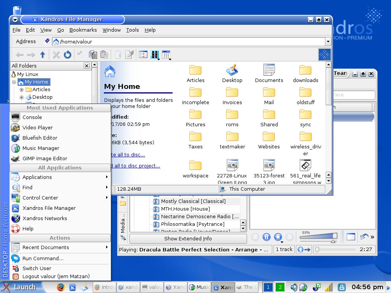
Task: Start Bluefish Editor from the menu
Action: click(60, 138)
